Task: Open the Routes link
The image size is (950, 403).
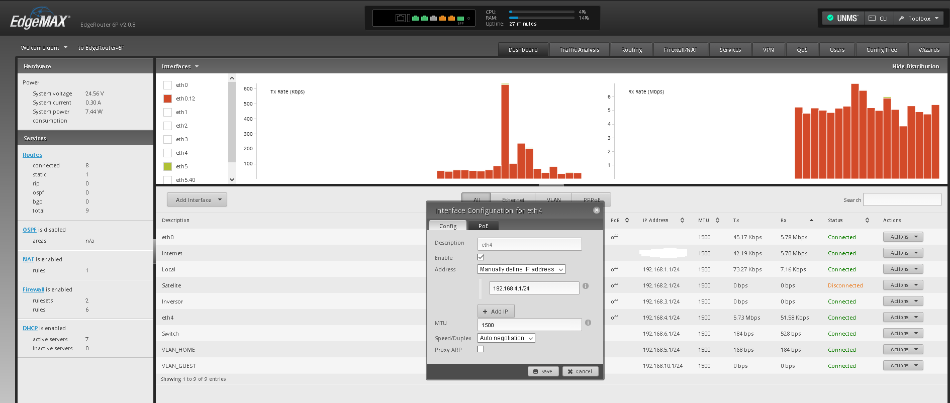Action: (x=32, y=155)
